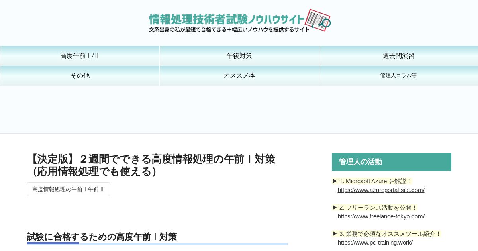Open the 高度午前Ⅰ/Ⅱ menu
Image resolution: width=478 pixels, height=251 pixels.
click(x=80, y=56)
